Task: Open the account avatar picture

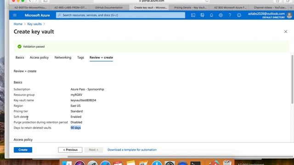Action: (289, 15)
